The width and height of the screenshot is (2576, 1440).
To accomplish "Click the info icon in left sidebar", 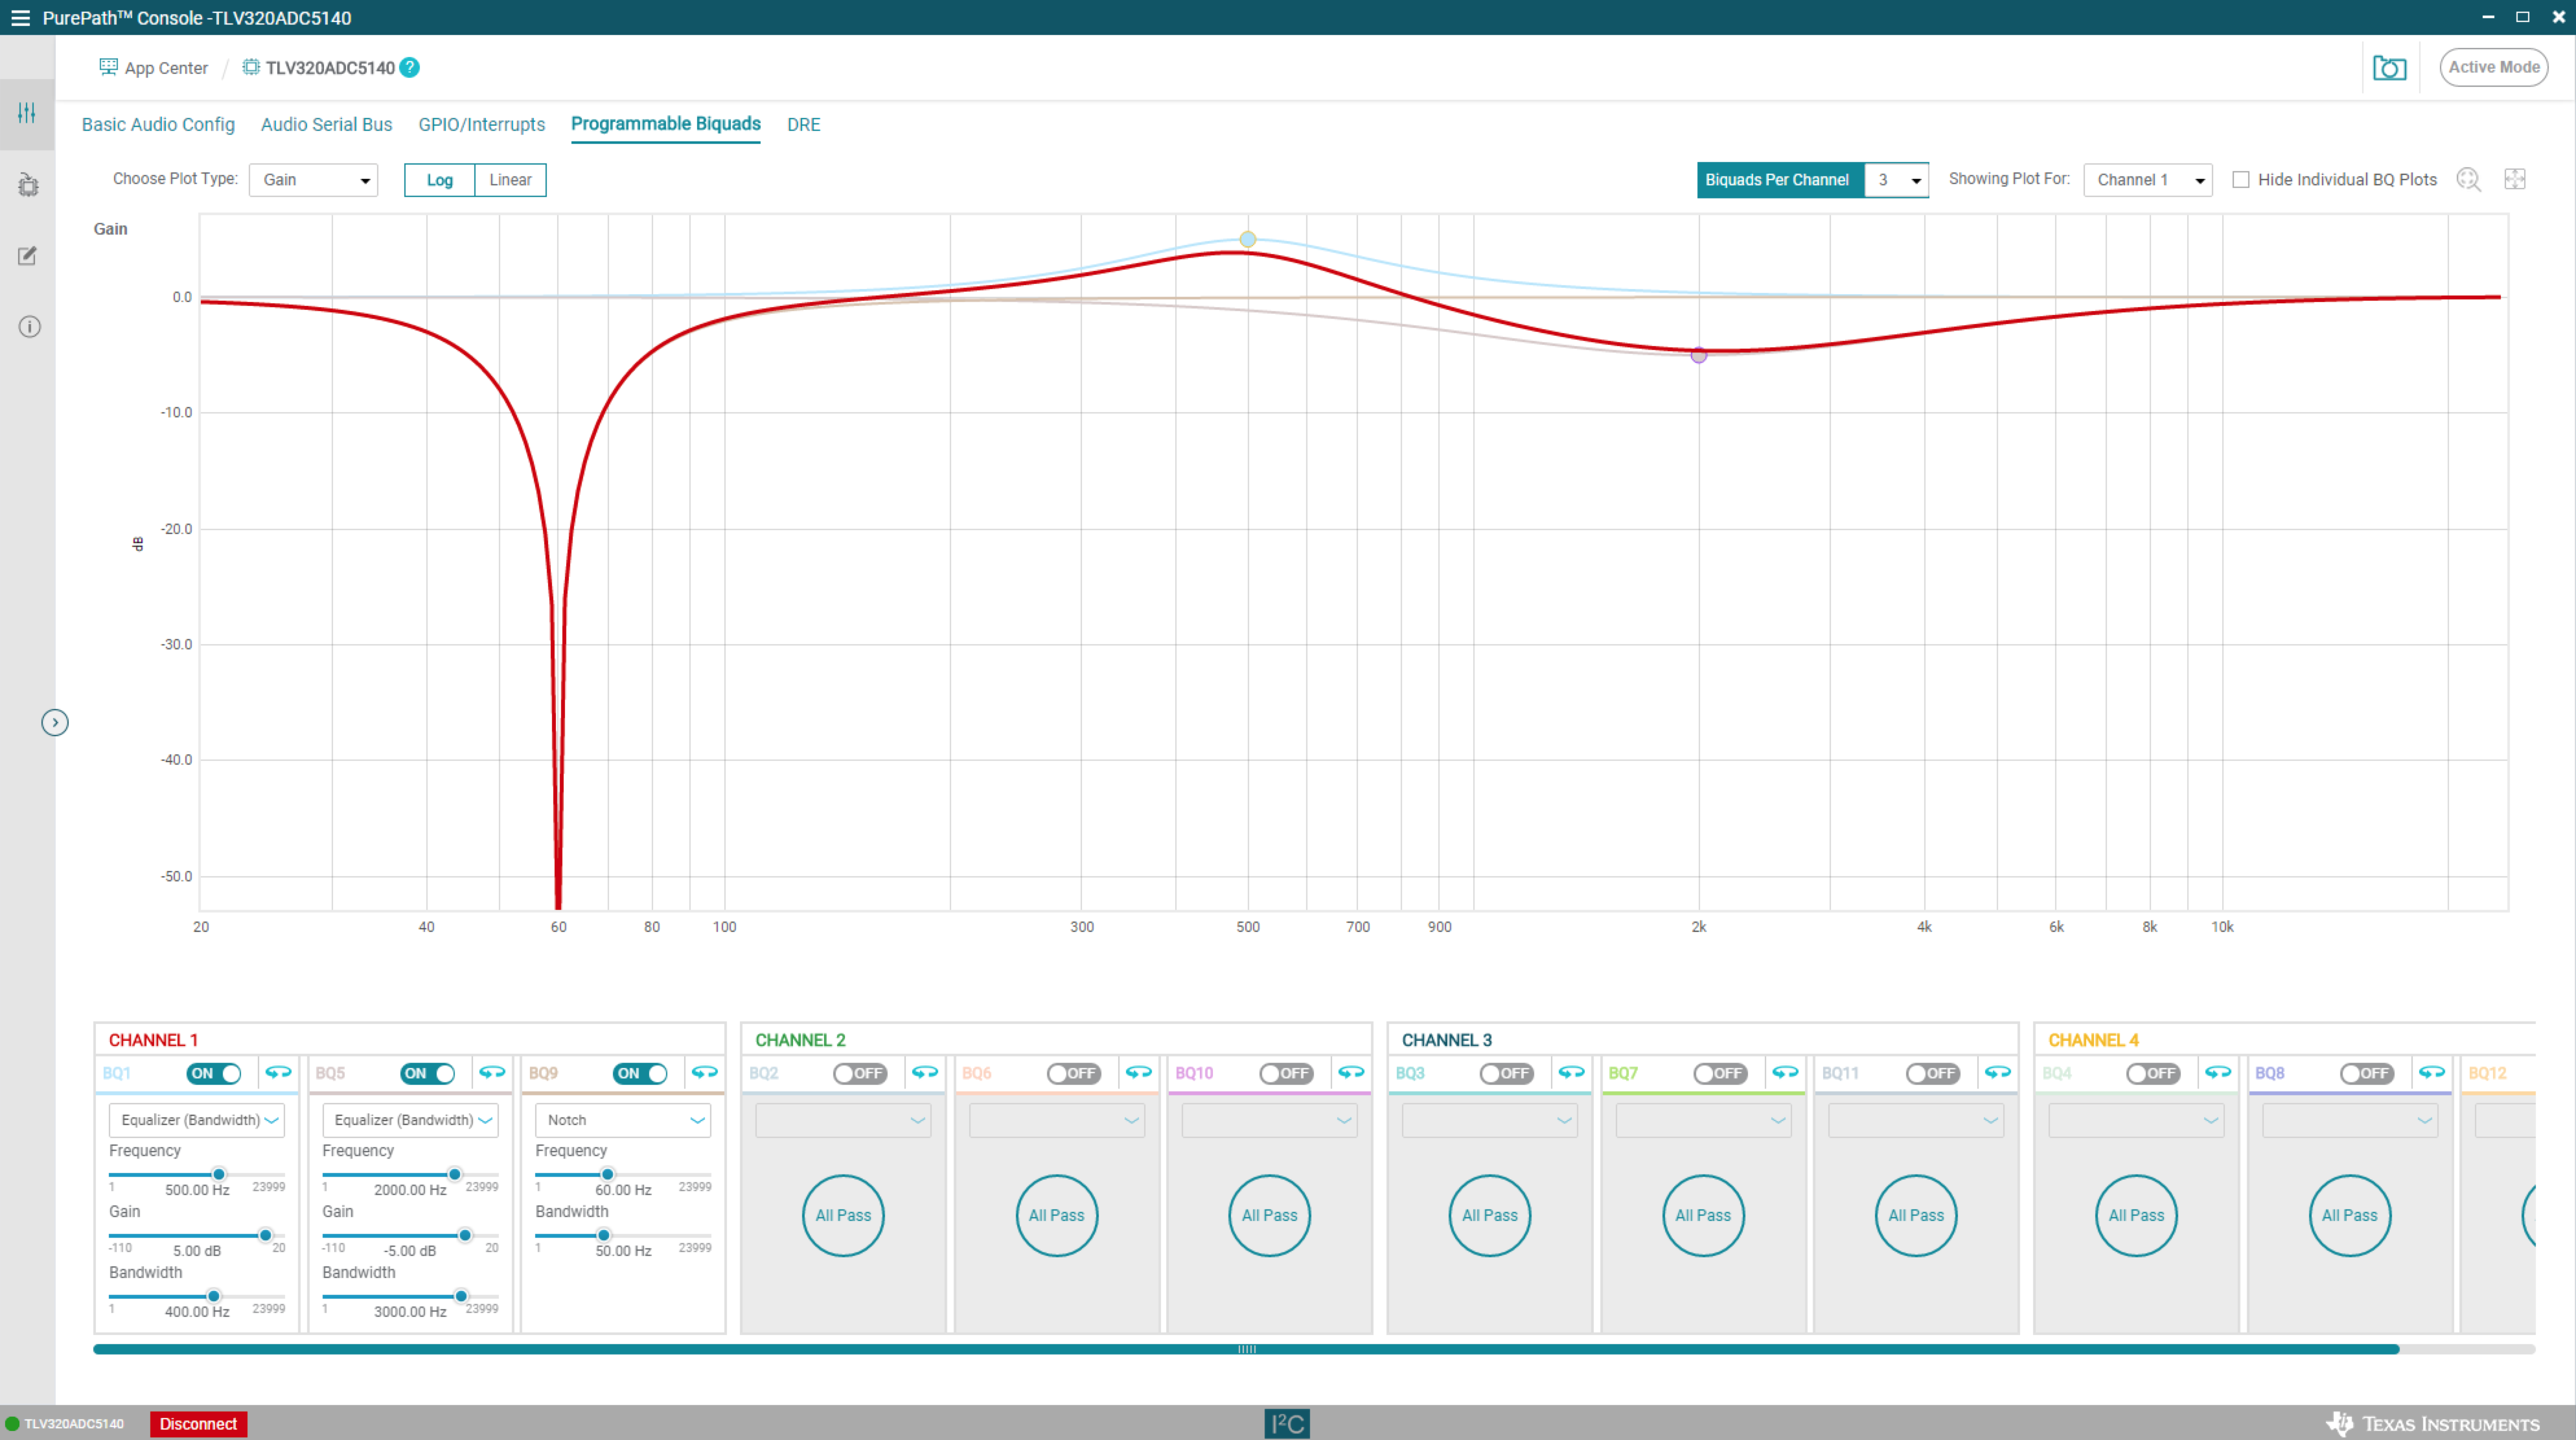I will point(29,327).
